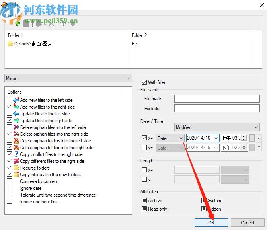
Task: Click the question mark icon of Copy conflict files
Action: pos(16,154)
